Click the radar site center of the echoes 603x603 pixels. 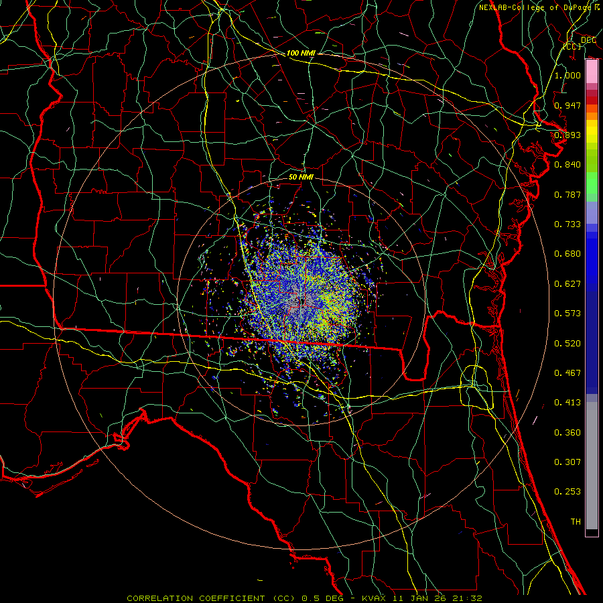(x=301, y=301)
